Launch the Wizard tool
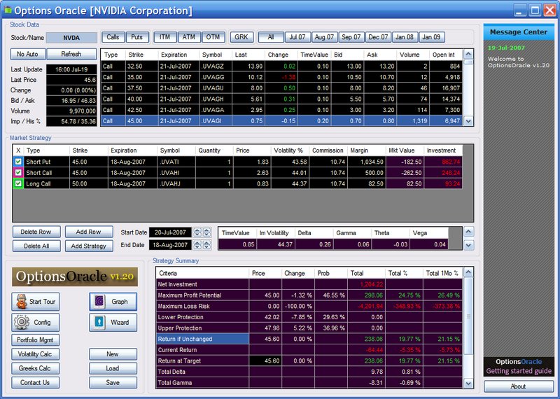Screen dimensions: 560x399 (113, 322)
